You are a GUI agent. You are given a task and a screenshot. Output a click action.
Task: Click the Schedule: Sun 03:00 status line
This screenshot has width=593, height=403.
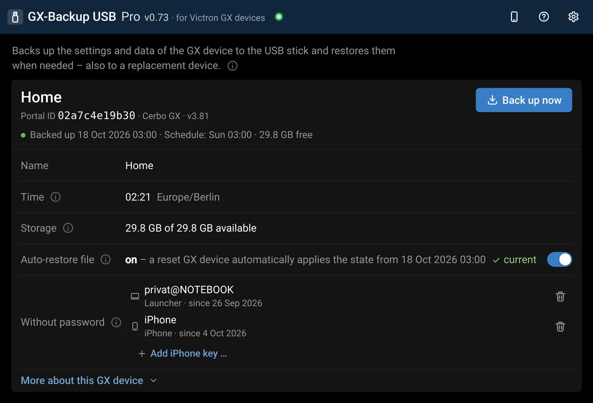coord(208,135)
